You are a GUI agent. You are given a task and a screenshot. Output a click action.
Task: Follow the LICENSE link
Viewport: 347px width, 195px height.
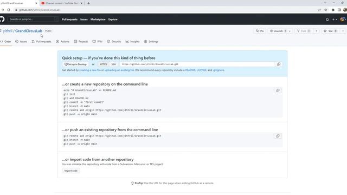202,70
